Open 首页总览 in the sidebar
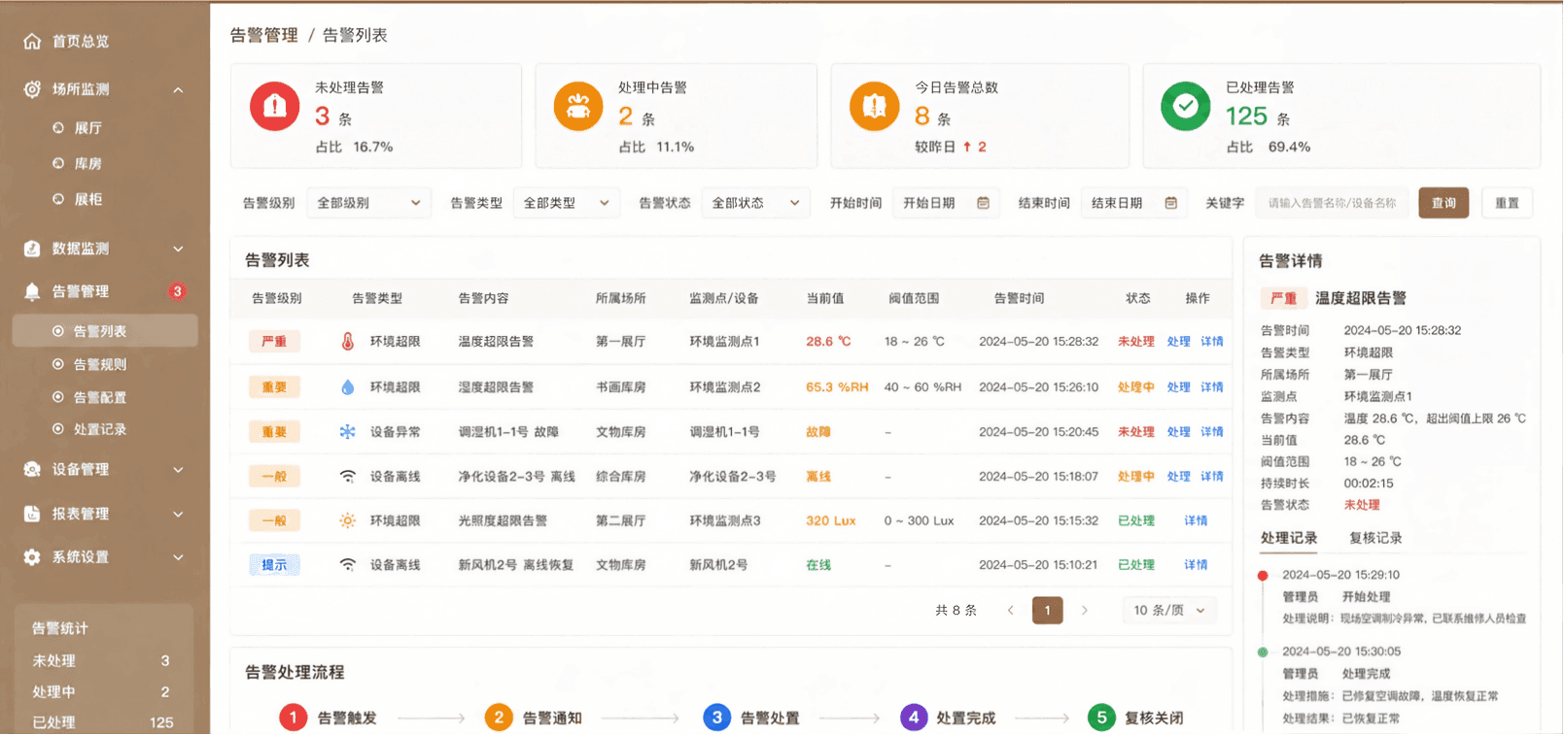This screenshot has width=1565, height=735. (81, 41)
